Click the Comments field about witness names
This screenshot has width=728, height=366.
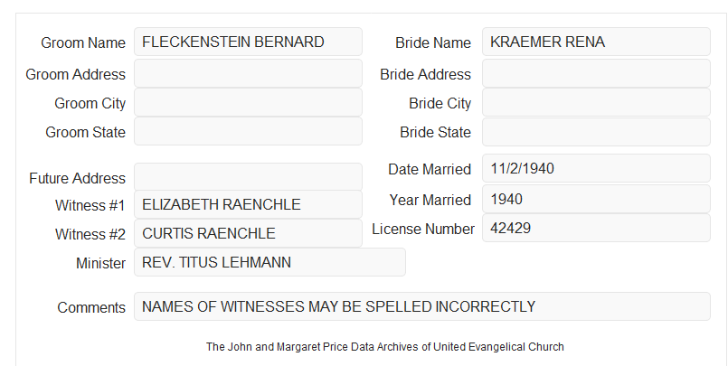click(422, 306)
